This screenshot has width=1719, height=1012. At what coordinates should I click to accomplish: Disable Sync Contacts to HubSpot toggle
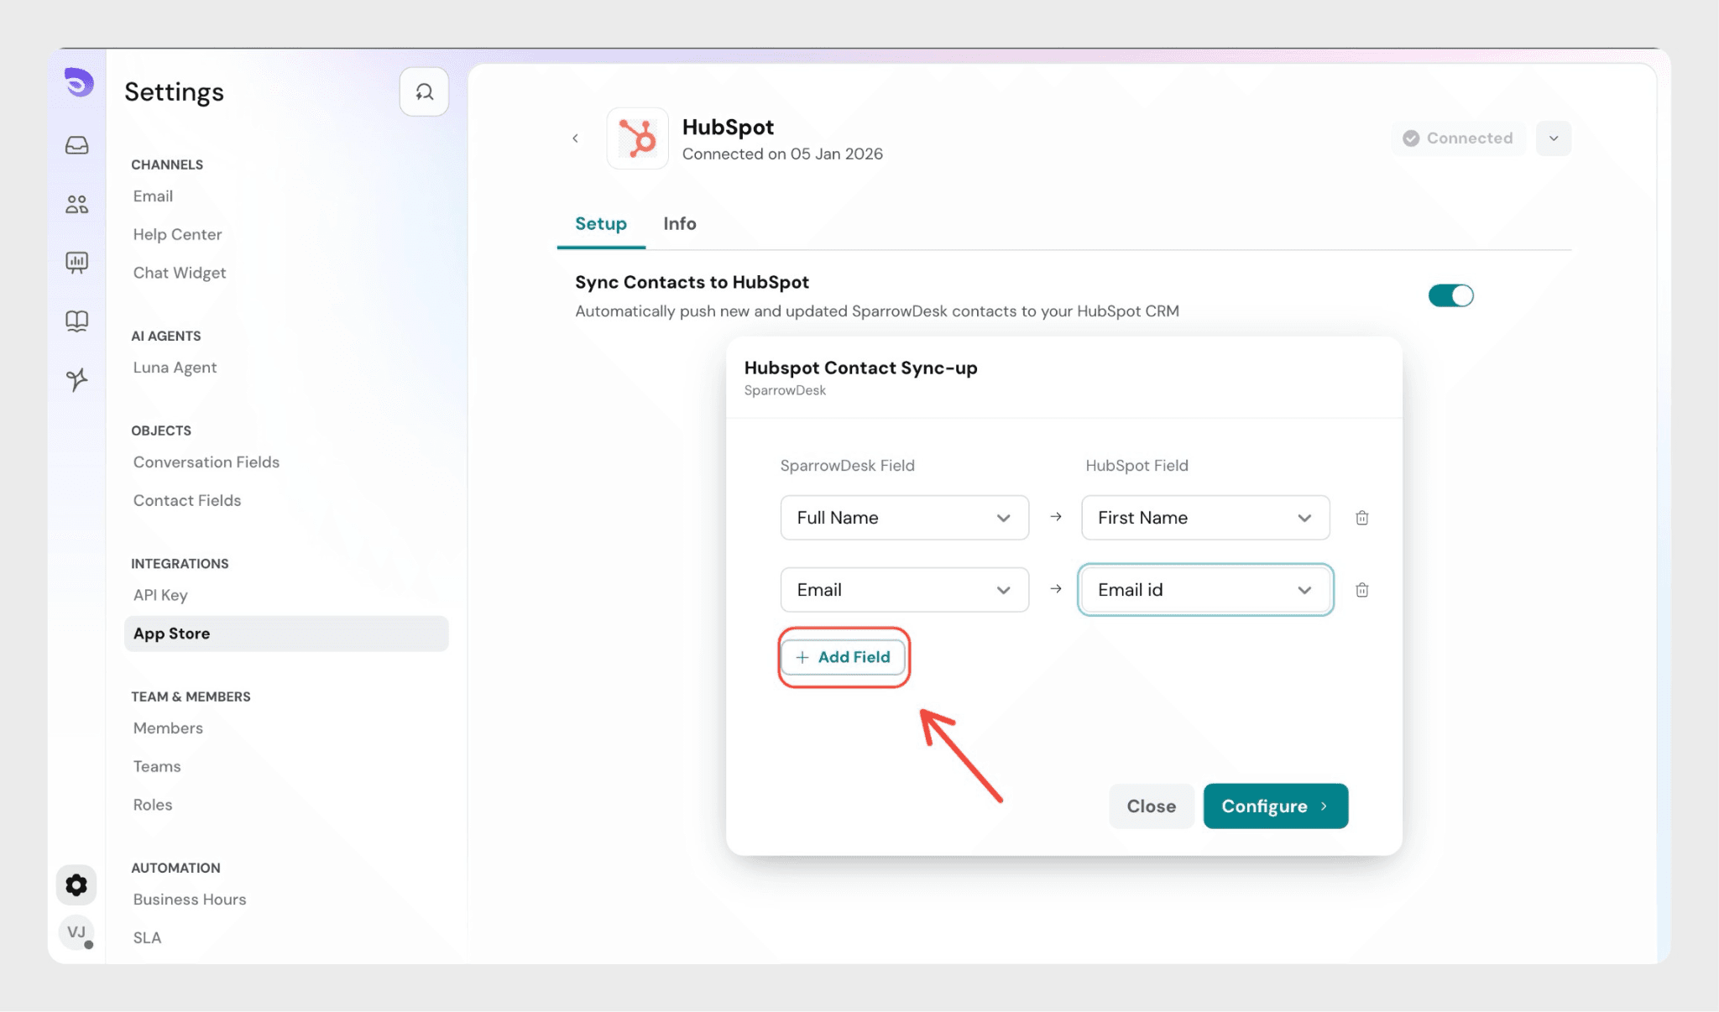pyautogui.click(x=1450, y=295)
